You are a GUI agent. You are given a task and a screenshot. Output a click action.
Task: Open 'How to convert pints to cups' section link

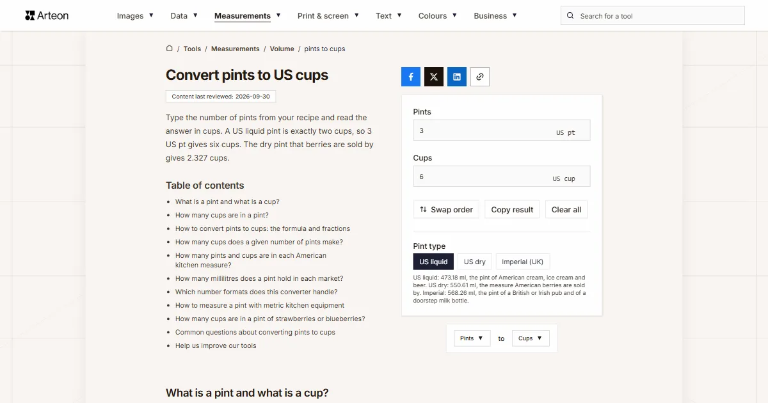[262, 228]
